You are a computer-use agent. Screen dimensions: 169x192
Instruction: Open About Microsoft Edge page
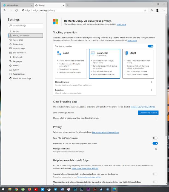tap(25, 78)
